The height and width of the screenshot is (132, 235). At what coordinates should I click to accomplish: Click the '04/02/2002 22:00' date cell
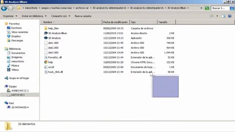pos(113,67)
